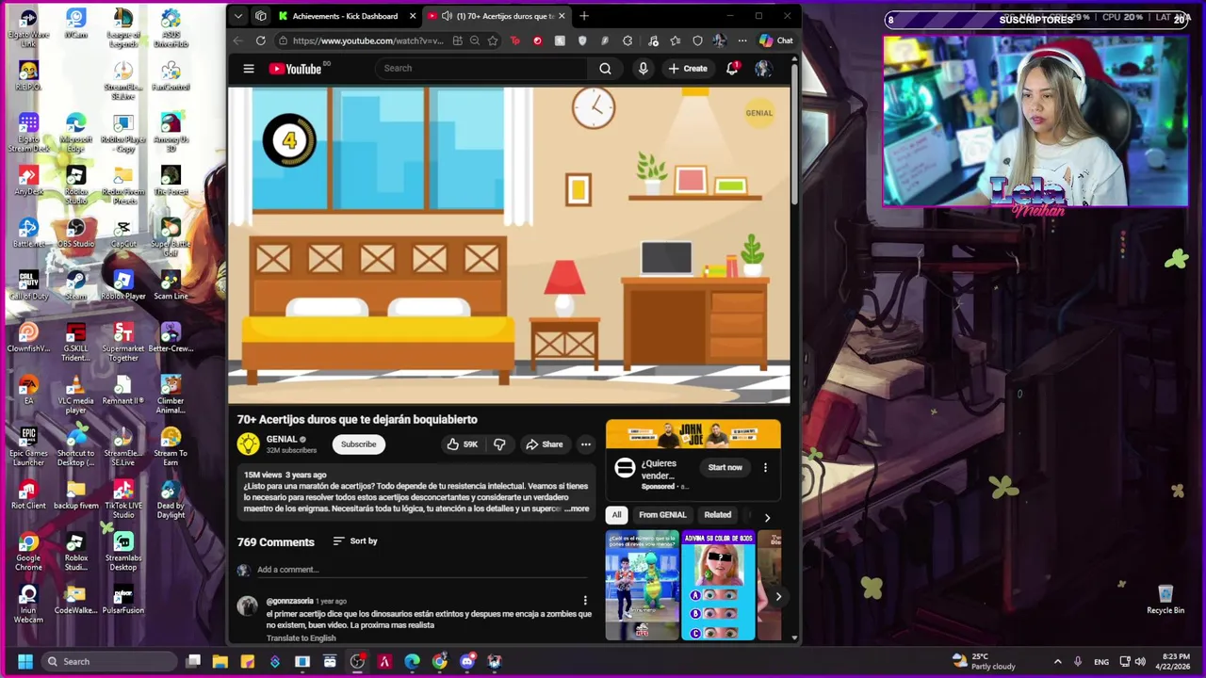
Task: Open the Adivina su color de ojos Short
Action: [x=718, y=586]
